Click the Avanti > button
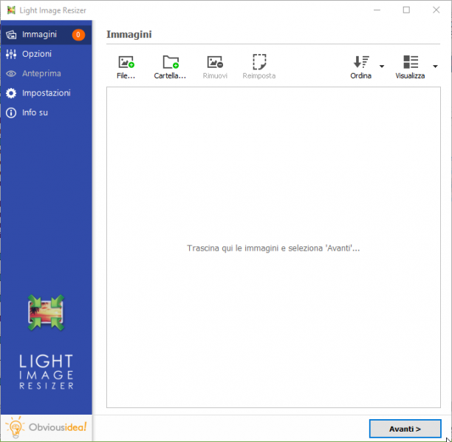The height and width of the screenshot is (442, 452). point(405,429)
